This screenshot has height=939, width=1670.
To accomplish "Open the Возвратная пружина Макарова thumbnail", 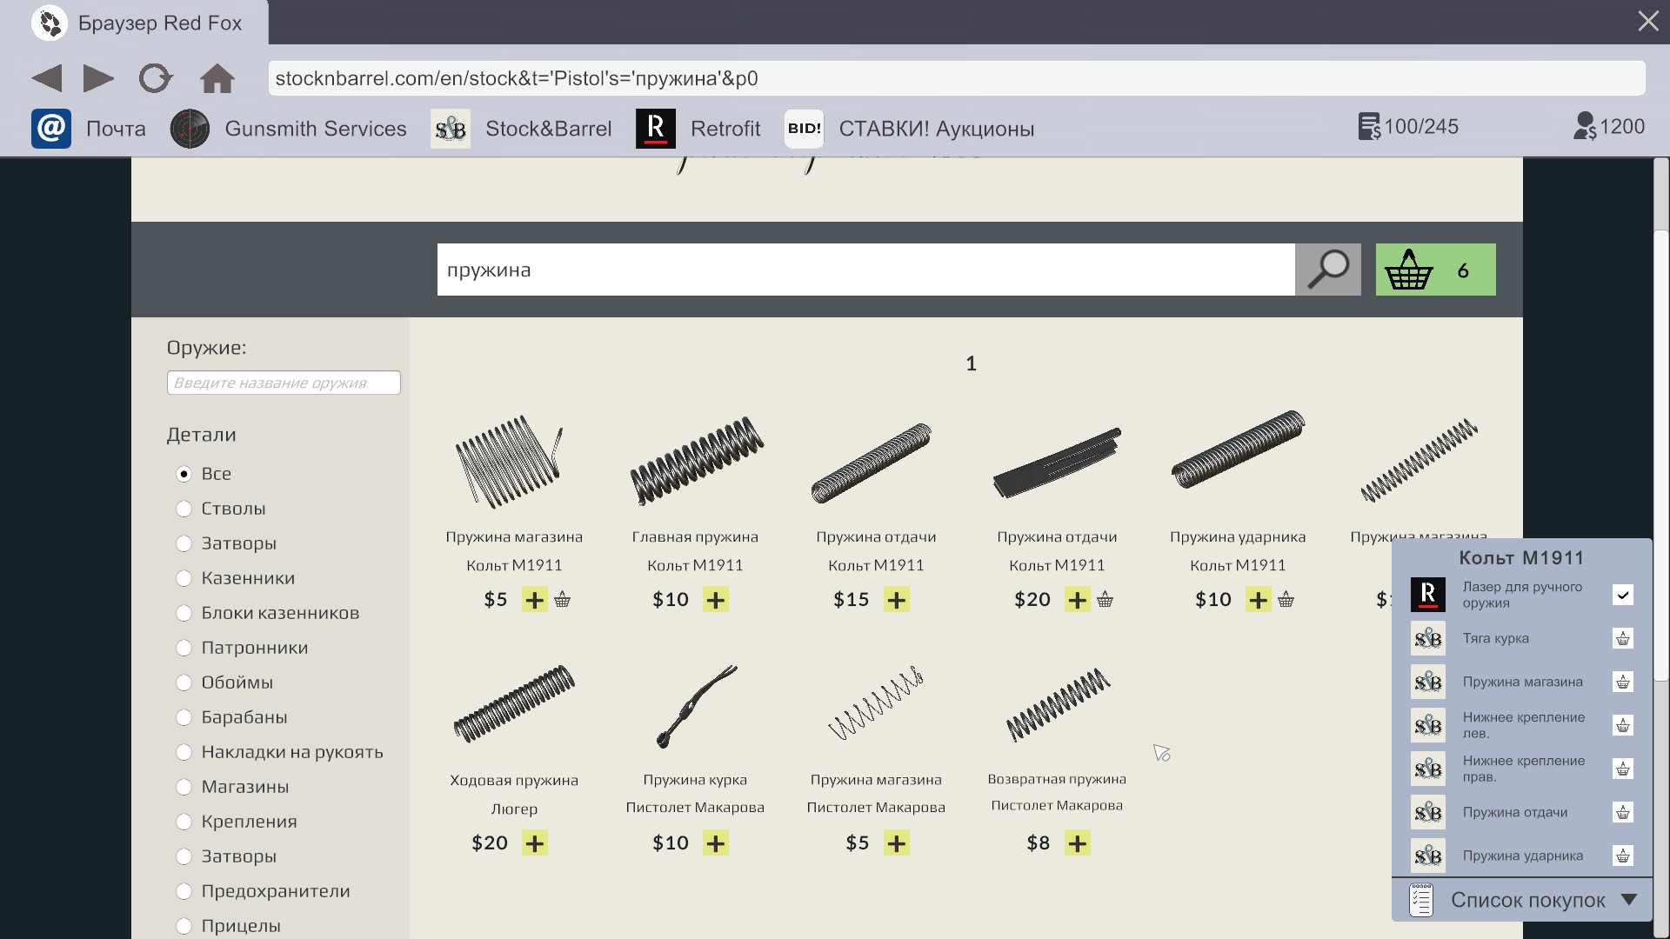I will [1058, 704].
